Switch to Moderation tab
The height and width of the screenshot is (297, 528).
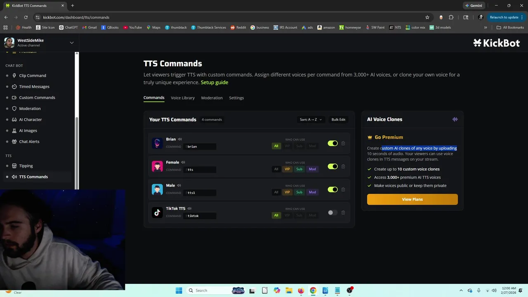click(x=212, y=98)
